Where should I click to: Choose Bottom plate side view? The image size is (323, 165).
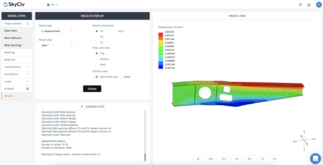pos(97,59)
